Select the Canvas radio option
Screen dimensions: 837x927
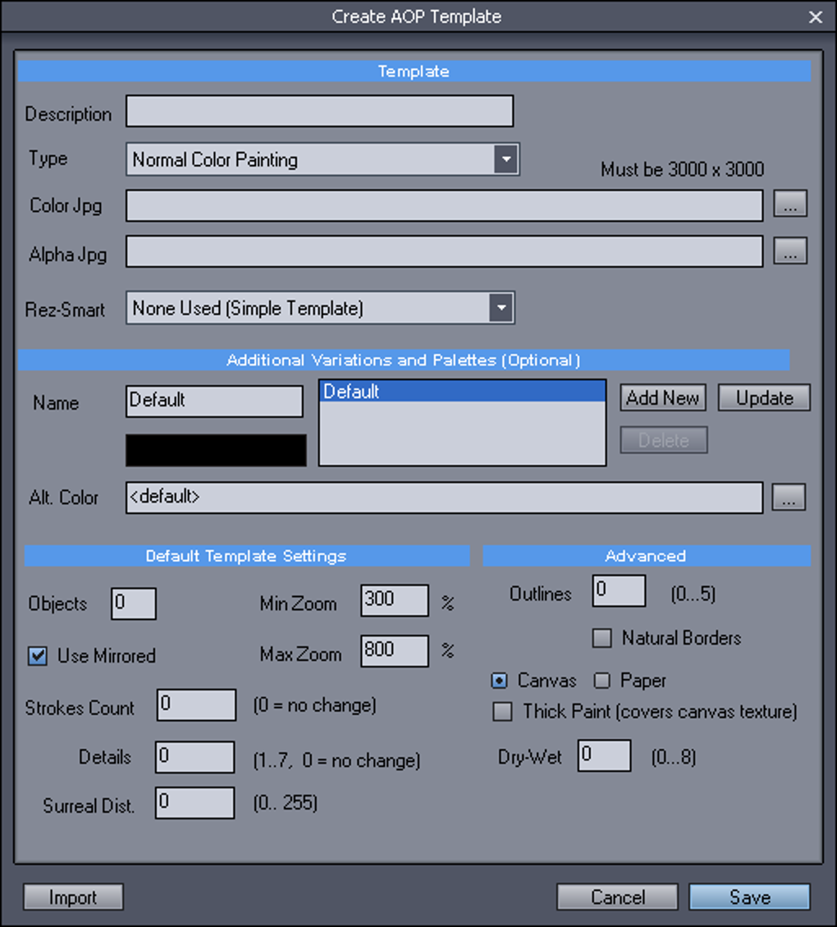499,681
